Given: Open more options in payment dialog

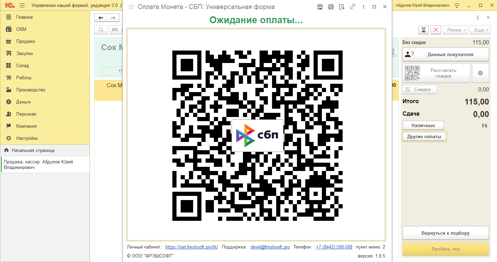Looking at the screenshot, I should pos(363,7).
